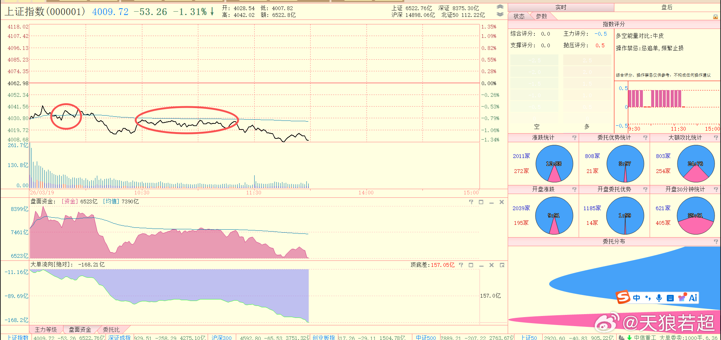Click the green down arrow in the status bar
Screen dimensions: 721x340
pos(629,337)
